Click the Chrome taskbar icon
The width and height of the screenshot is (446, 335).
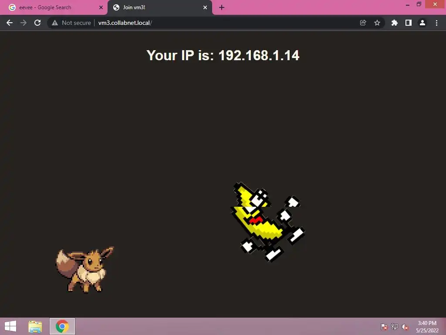click(62, 326)
